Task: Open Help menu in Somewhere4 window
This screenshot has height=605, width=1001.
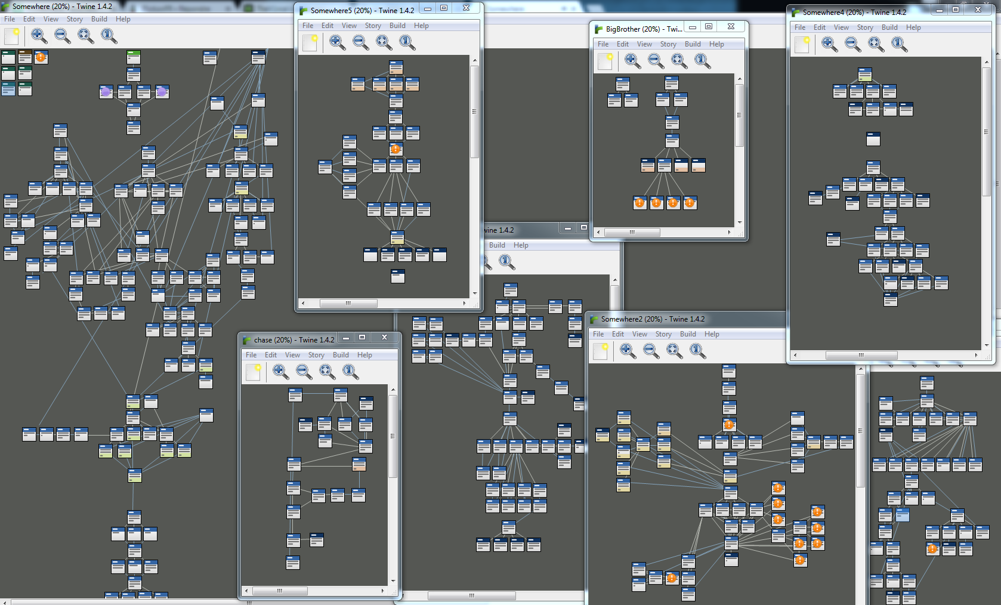Action: point(913,27)
